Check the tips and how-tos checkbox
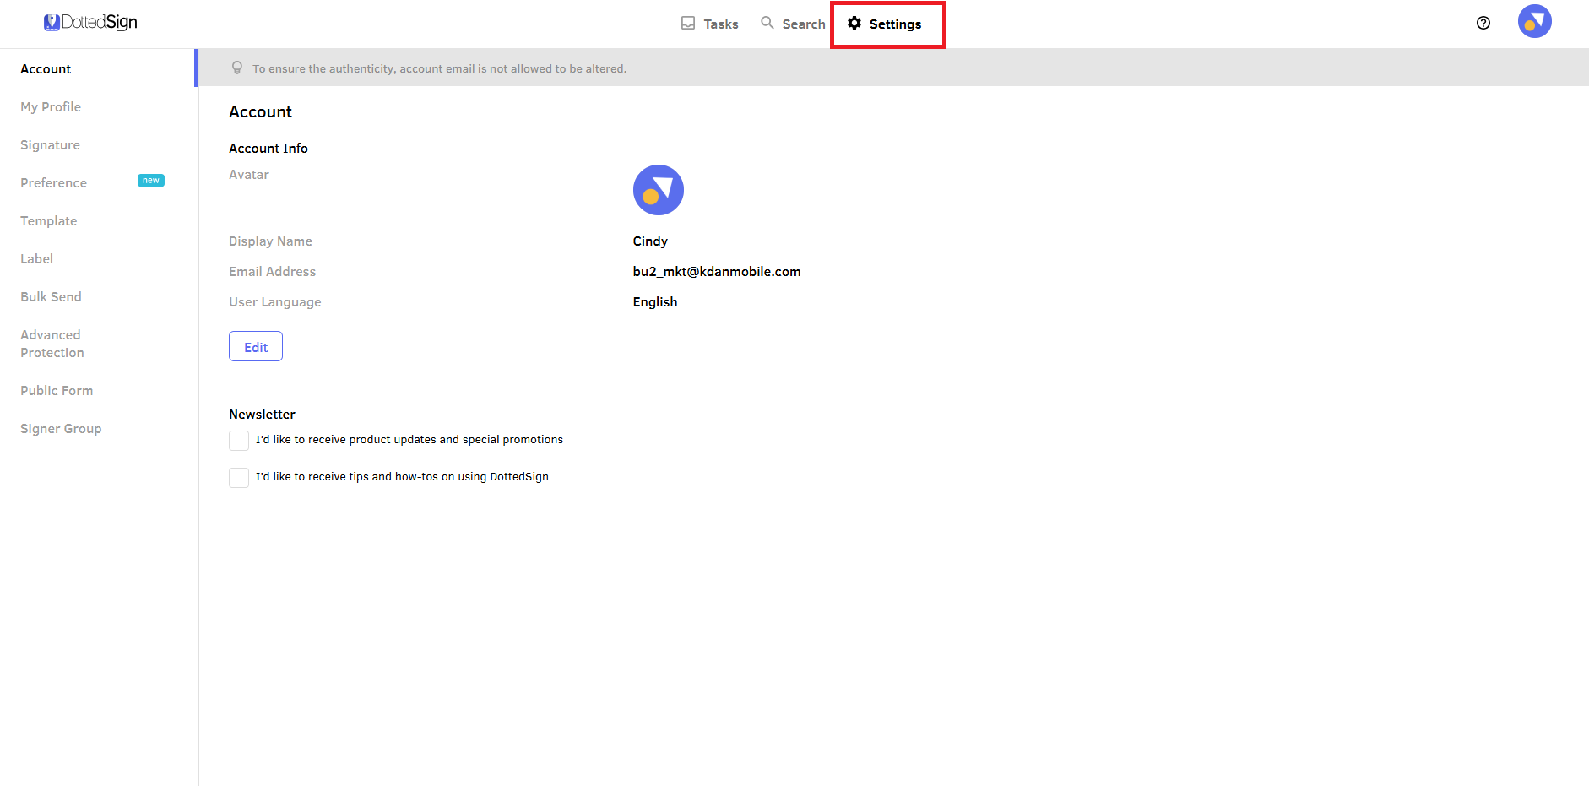The image size is (1589, 786). (x=239, y=478)
